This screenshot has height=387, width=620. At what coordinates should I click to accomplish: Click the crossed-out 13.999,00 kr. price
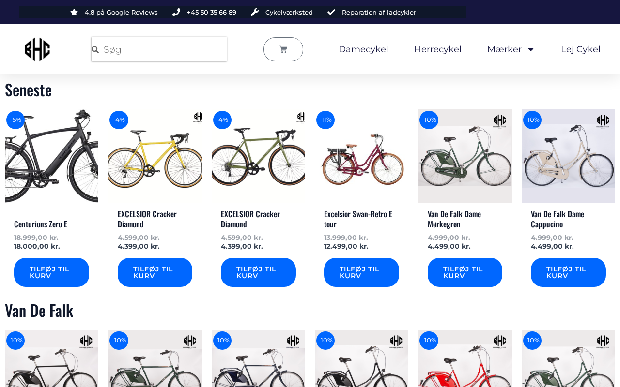coord(346,238)
